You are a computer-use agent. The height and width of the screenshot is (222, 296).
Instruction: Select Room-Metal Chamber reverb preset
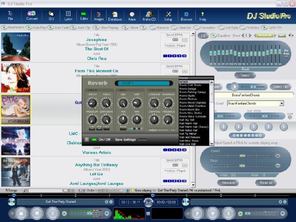192,106
